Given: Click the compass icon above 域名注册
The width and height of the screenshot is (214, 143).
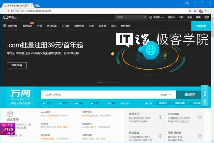Looking at the screenshot, I should click(10, 113).
